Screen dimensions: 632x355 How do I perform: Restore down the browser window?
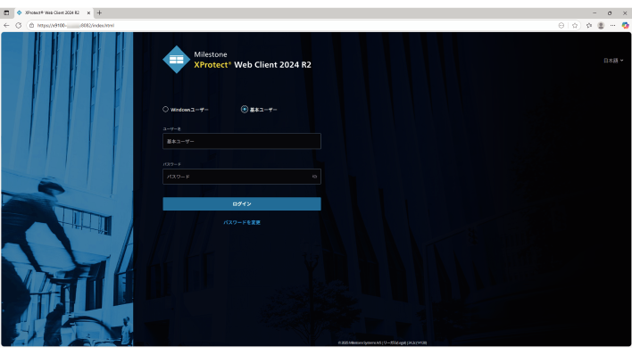point(610,12)
